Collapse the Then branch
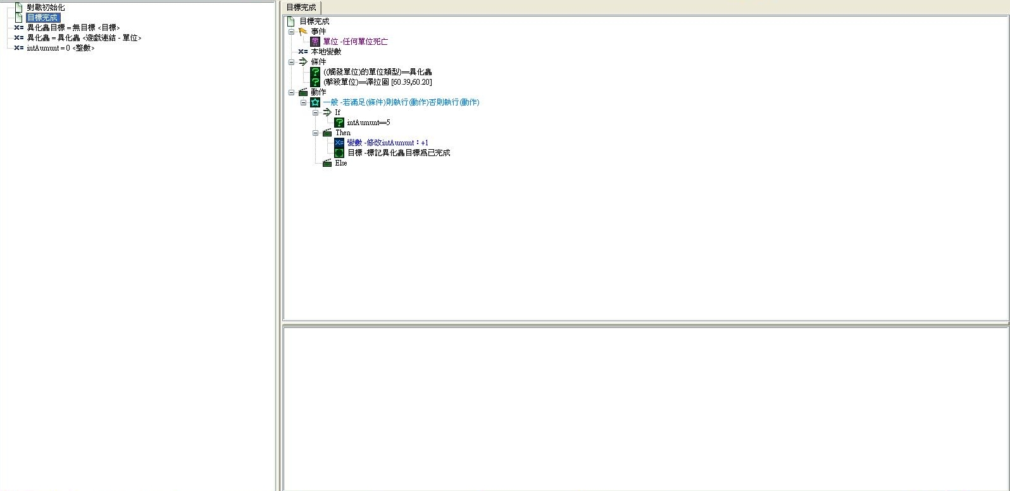 [315, 133]
